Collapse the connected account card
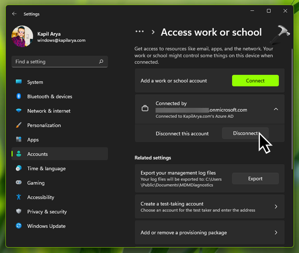The height and width of the screenshot is (253, 299). [x=276, y=109]
